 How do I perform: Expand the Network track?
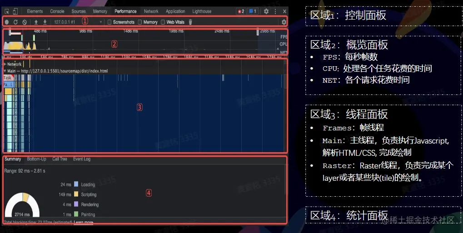click(x=5, y=64)
